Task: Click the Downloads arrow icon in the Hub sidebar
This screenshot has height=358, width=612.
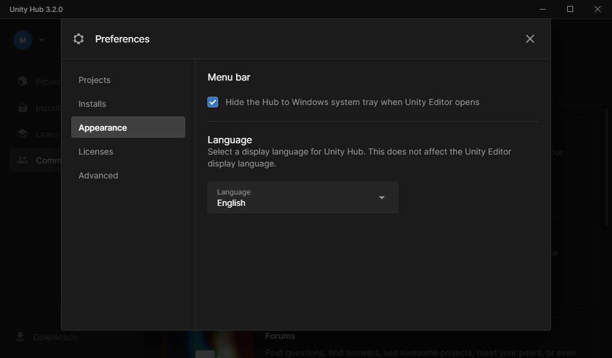Action: point(20,337)
